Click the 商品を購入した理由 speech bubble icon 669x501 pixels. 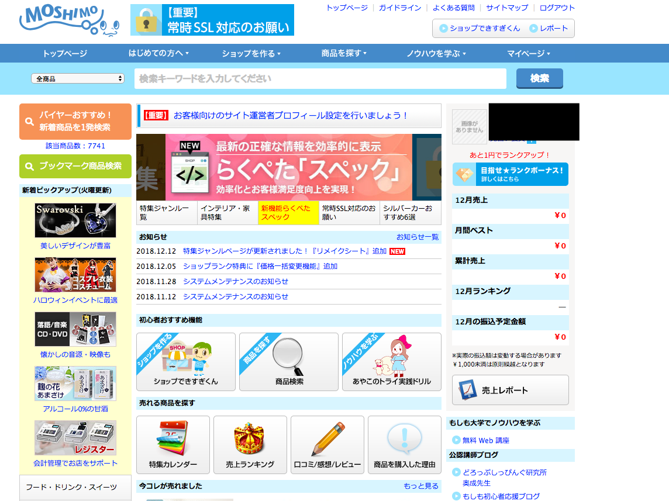pyautogui.click(x=404, y=444)
